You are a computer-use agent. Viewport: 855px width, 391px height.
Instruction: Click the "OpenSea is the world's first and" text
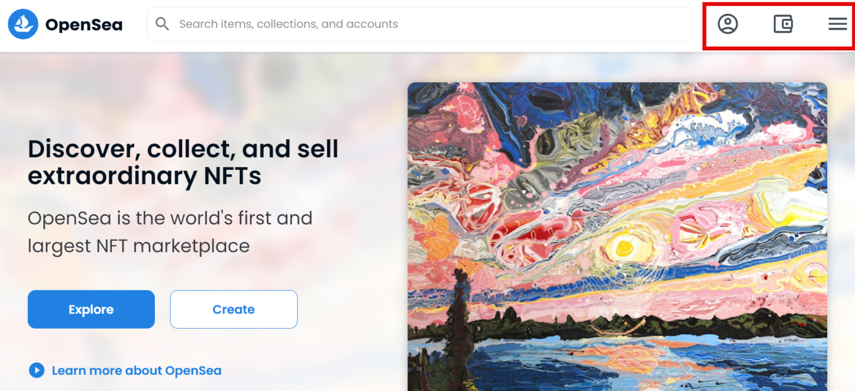170,218
